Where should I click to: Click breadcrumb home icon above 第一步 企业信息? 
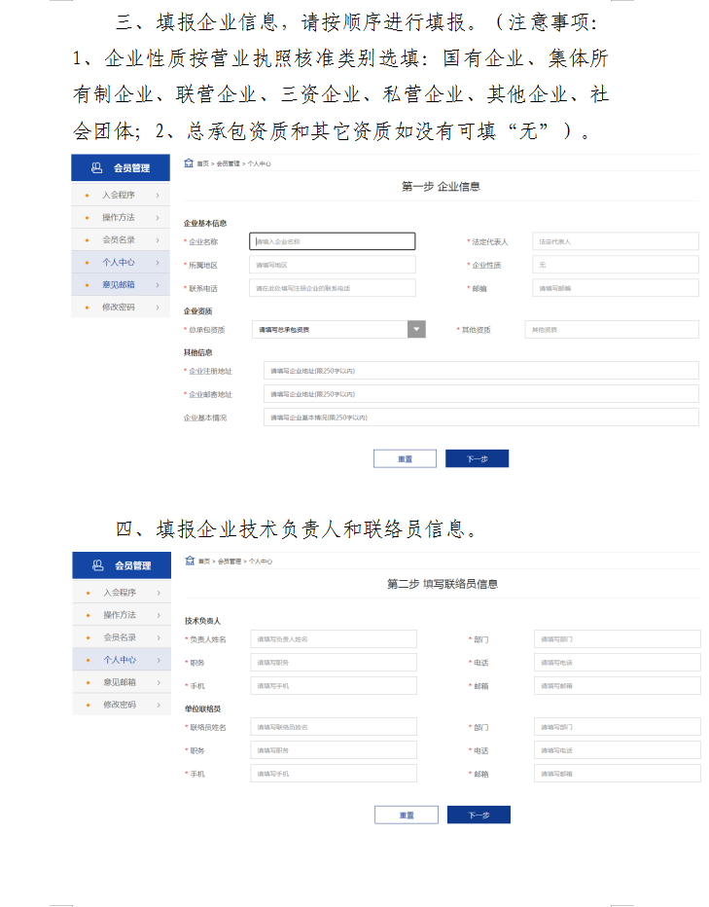pos(189,163)
